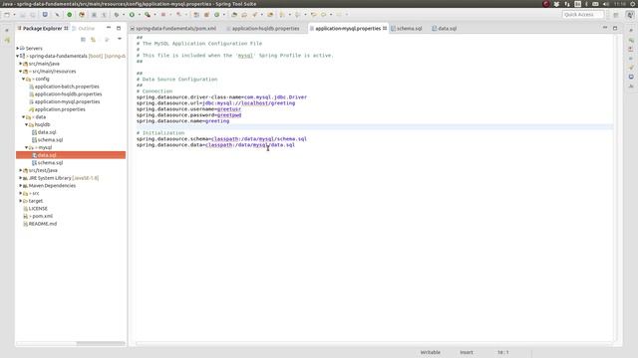This screenshot has height=358, width=638.
Task: Click the Collapse All icon in Package Explorer
Action: [x=83, y=40]
